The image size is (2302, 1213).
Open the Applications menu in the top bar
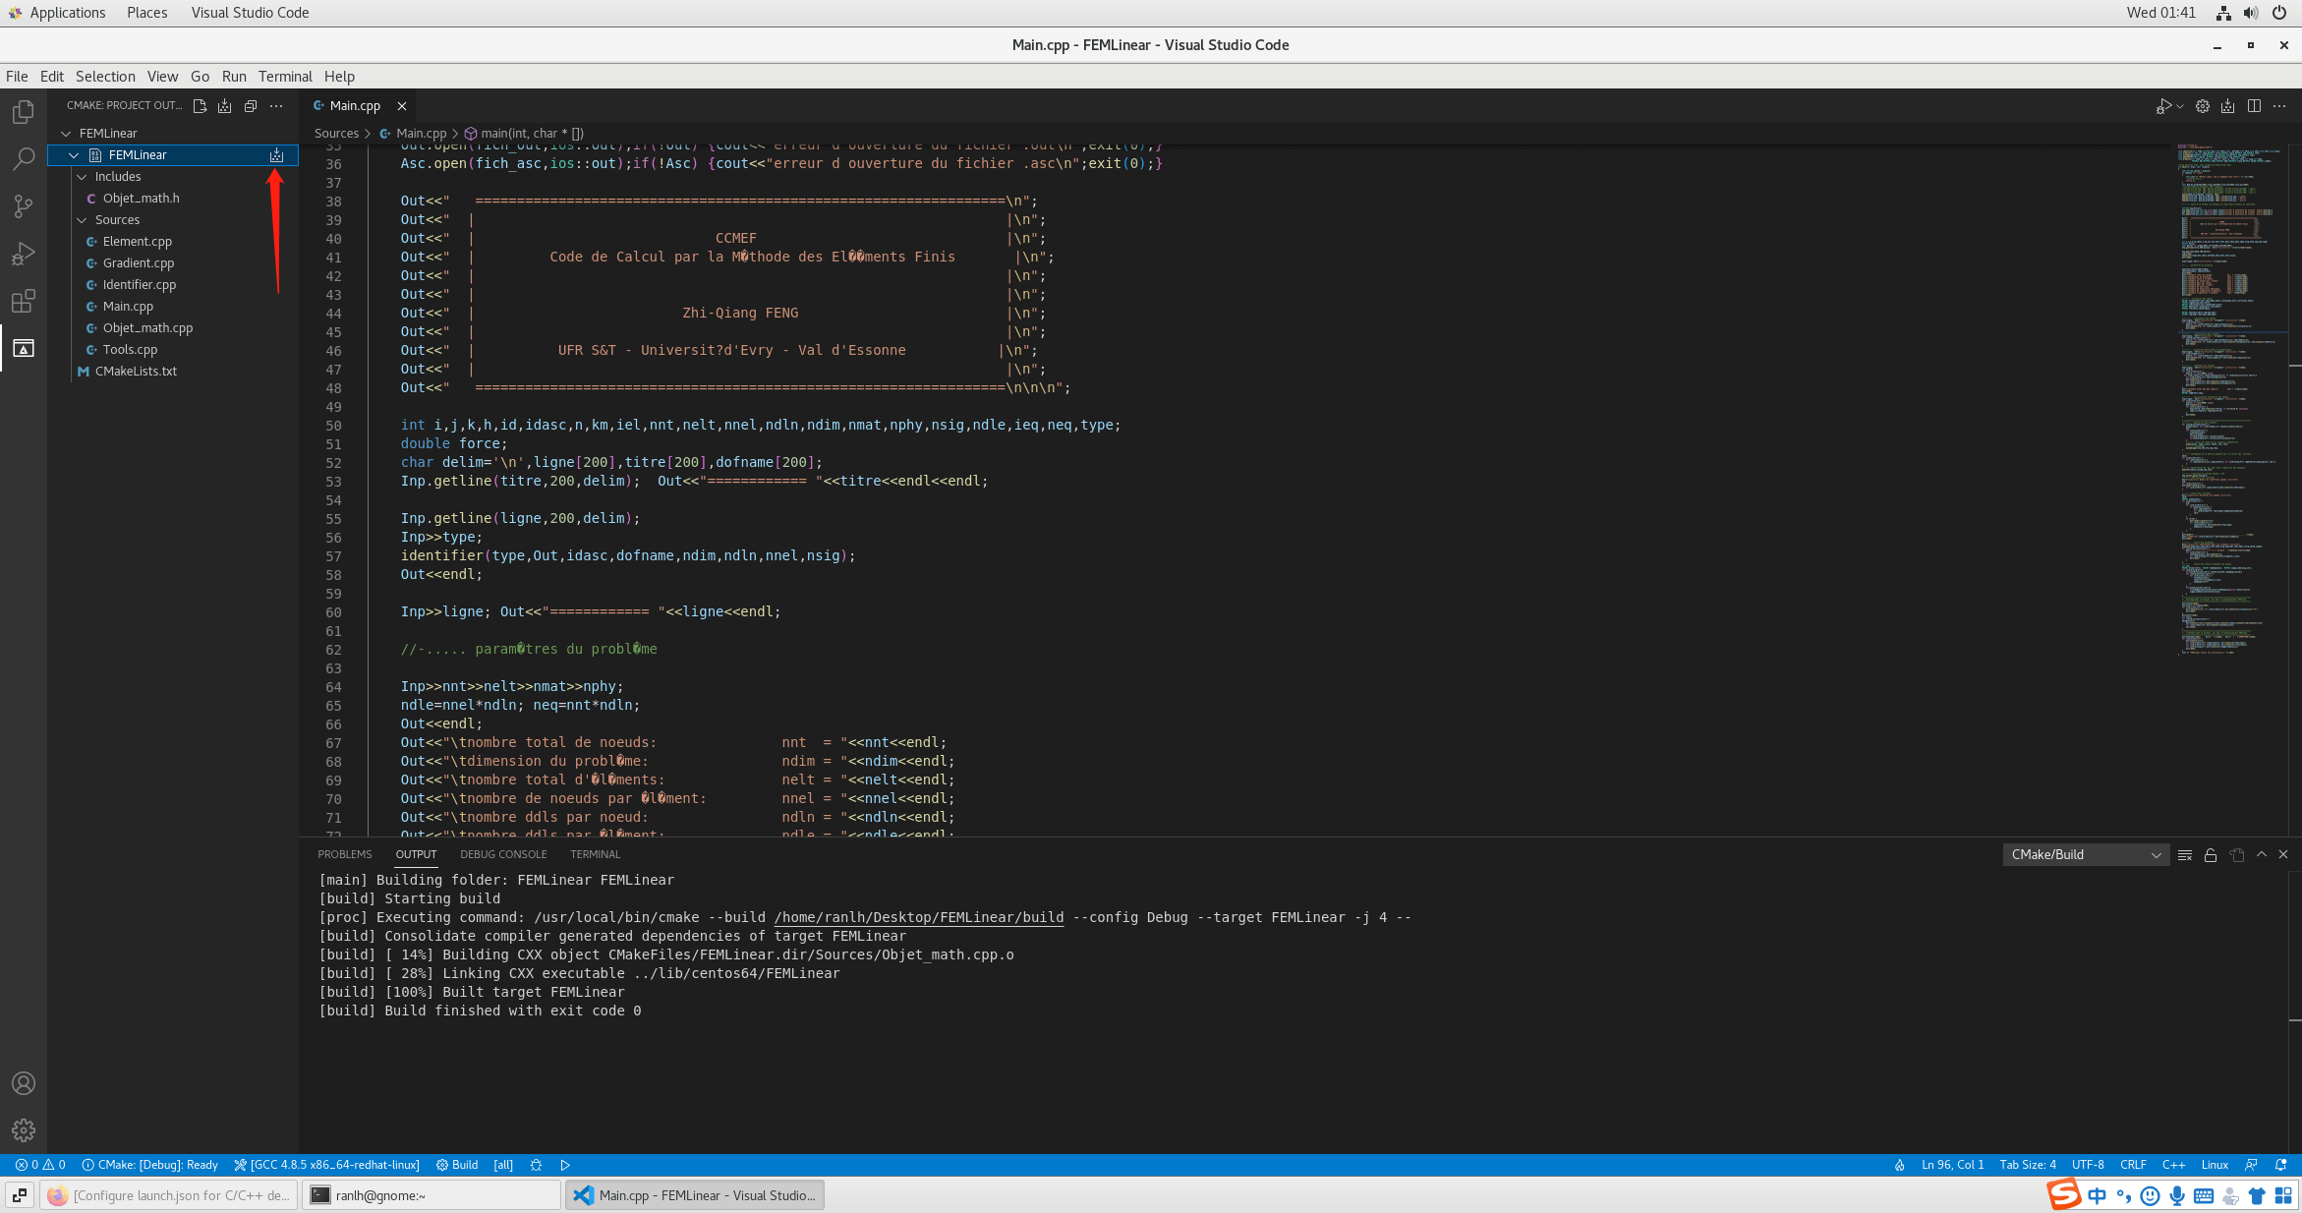pos(58,13)
